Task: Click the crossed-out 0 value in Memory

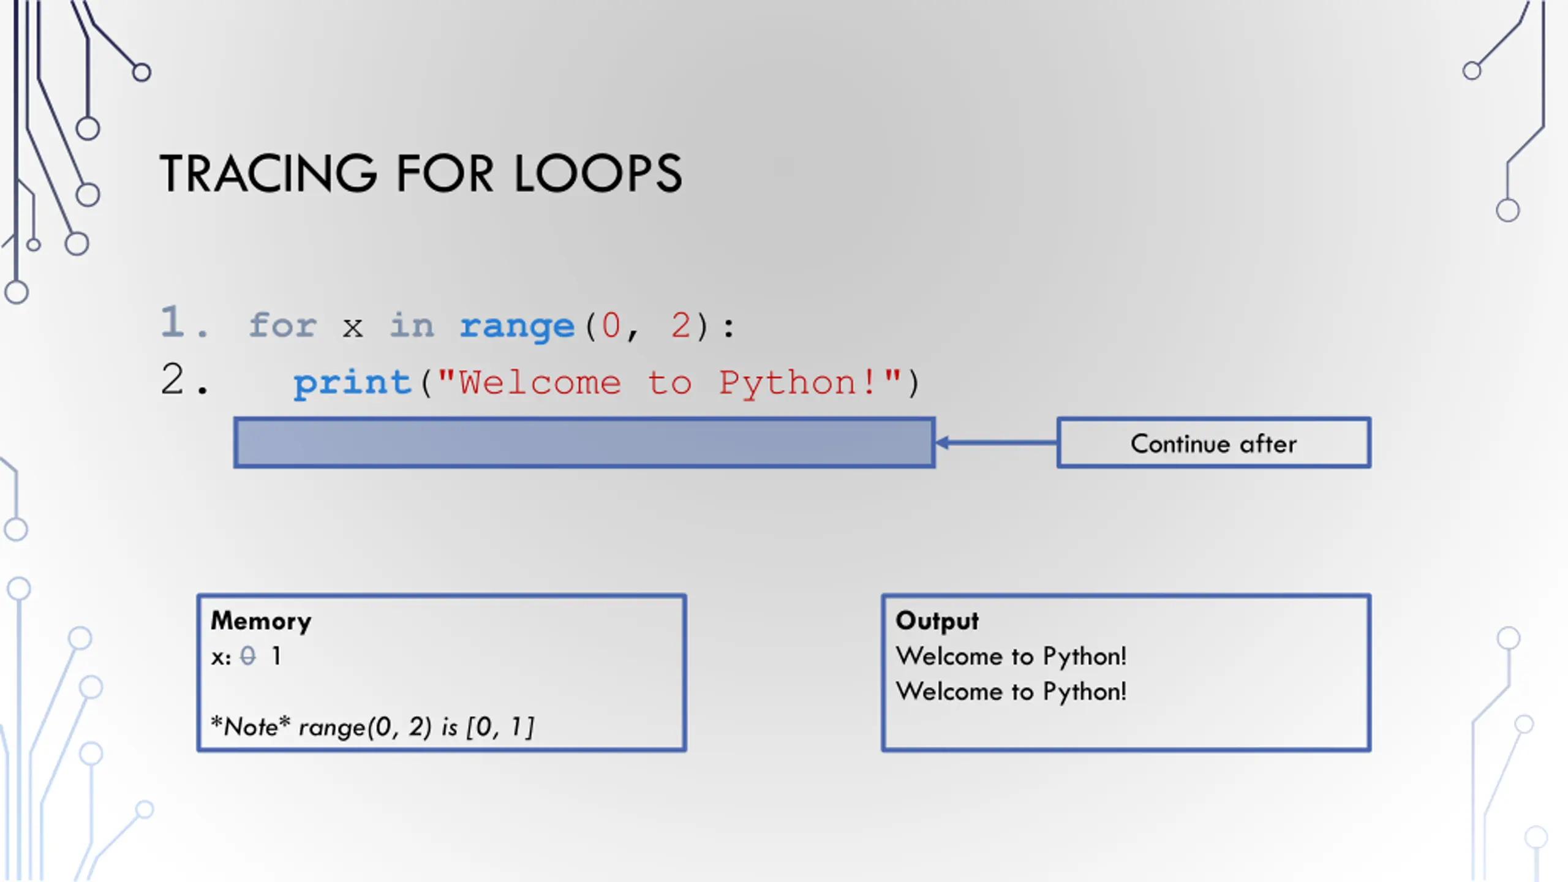Action: click(248, 656)
